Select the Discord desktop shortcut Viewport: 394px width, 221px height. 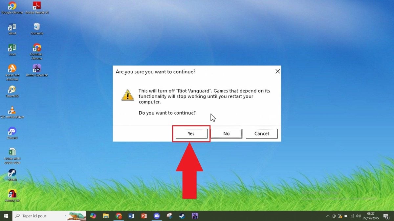[x=12, y=132]
